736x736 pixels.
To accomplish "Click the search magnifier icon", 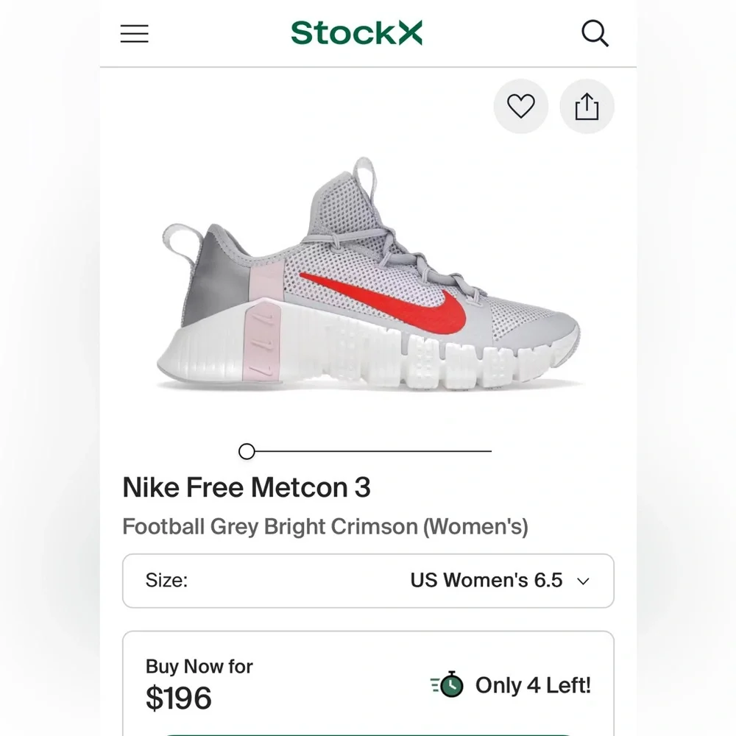I will 595,33.
